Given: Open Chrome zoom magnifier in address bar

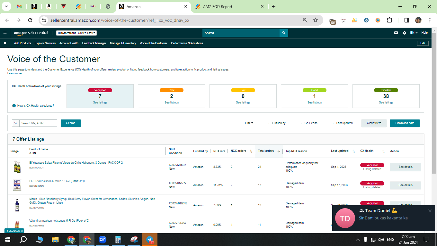Looking at the screenshot, I should tap(305, 20).
